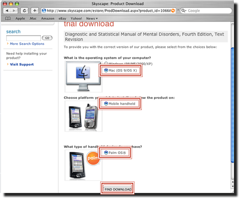The image size is (242, 201).
Task: Reload the page with the refresh icon
Action: pyautogui.click(x=24, y=11)
